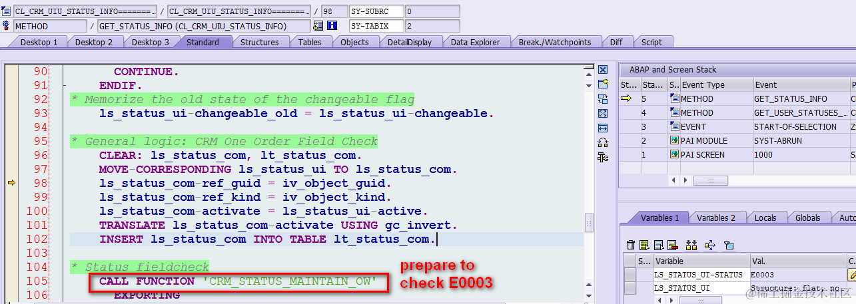Click the second icon in Variables toolbar
Image resolution: width=856 pixels, height=304 pixels.
[644, 245]
